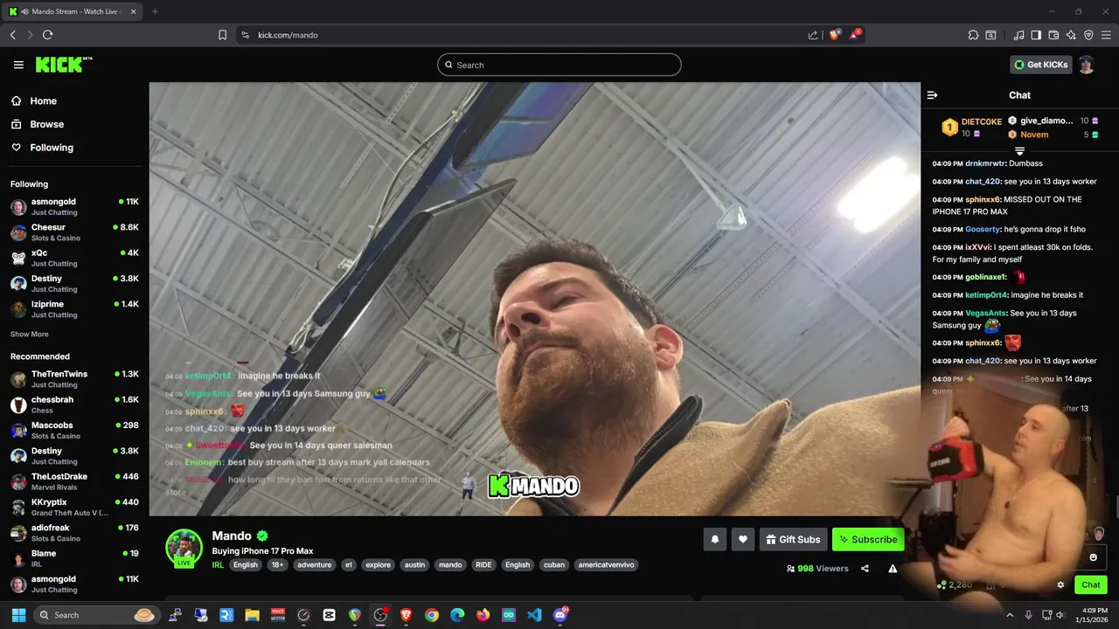
Task: Send message with the Chat button
Action: coord(1090,584)
